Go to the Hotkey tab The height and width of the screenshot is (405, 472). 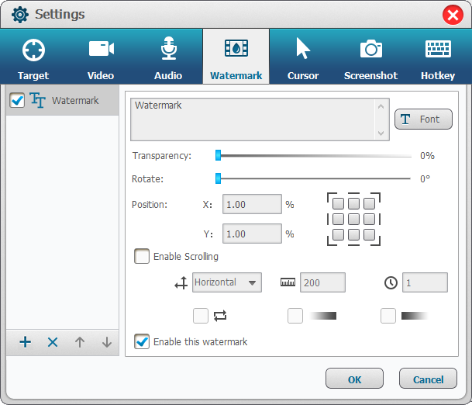438,58
